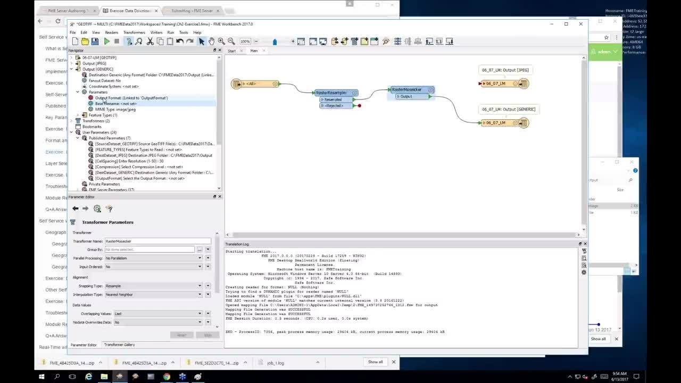The width and height of the screenshot is (681, 383).
Task: Redo the action in Workbench toolbar
Action: tap(189, 41)
